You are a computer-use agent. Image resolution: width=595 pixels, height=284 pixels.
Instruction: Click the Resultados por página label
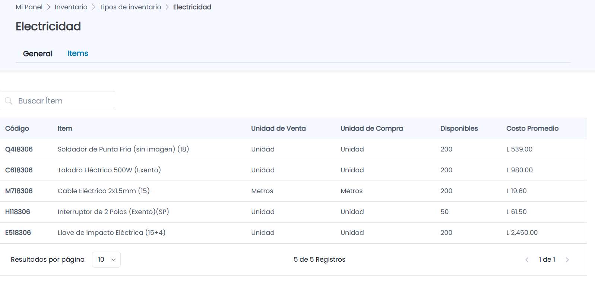(x=48, y=259)
